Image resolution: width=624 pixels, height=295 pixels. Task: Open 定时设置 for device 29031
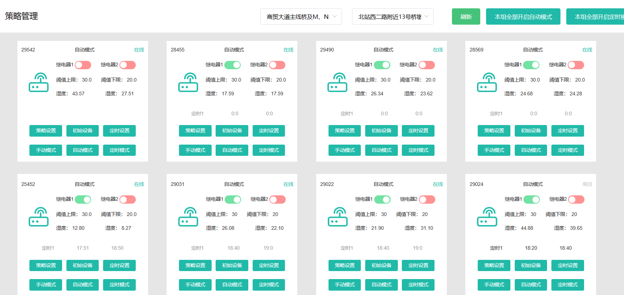click(269, 265)
